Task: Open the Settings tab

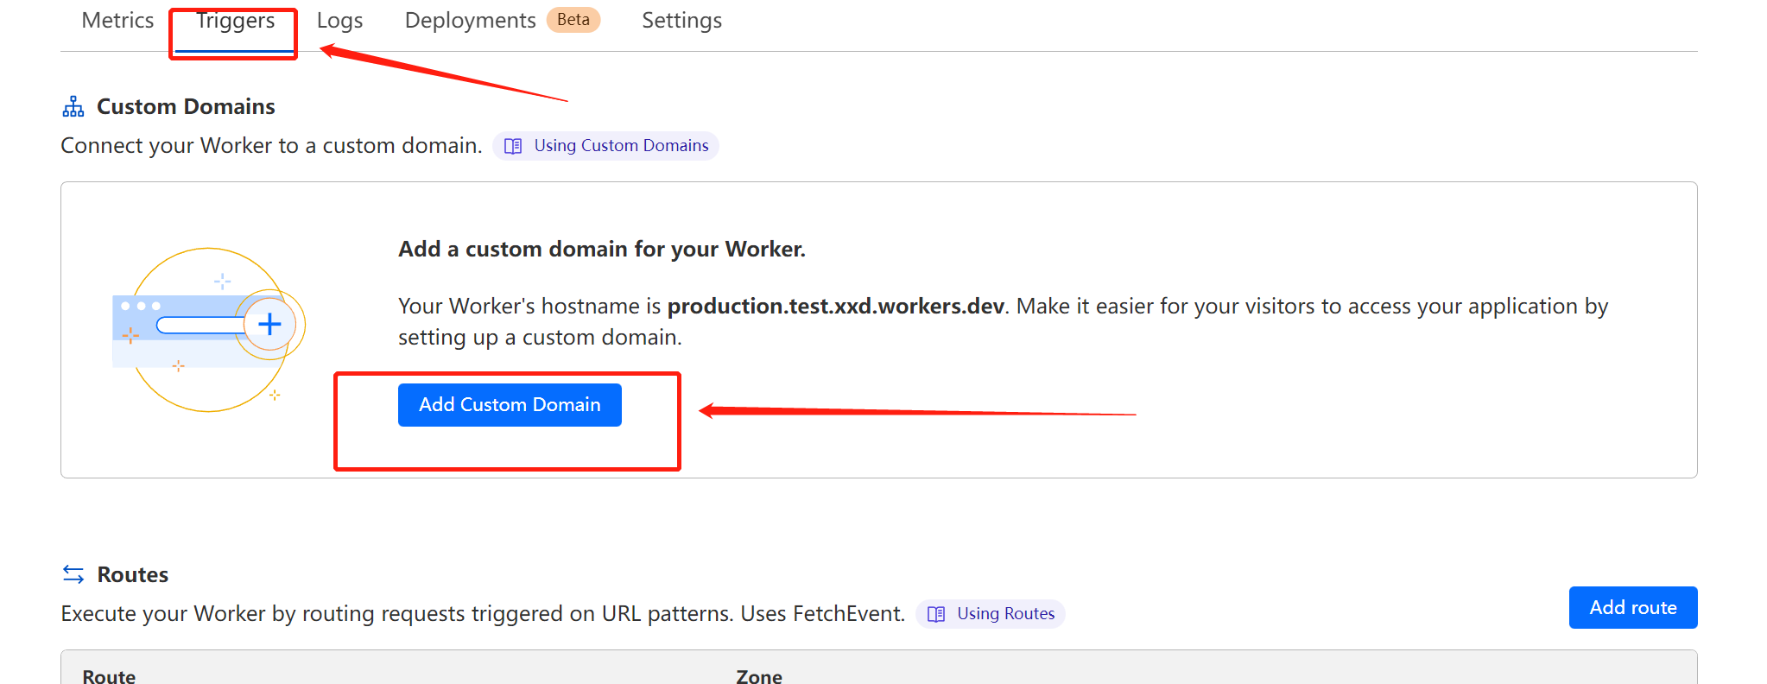Action: (x=681, y=21)
